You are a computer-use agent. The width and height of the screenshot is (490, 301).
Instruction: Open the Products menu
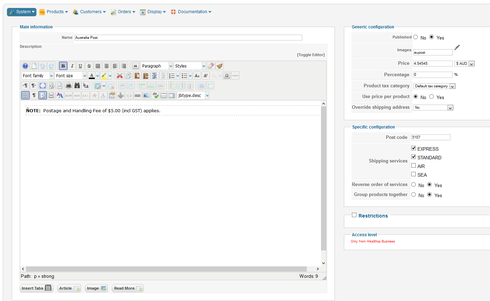pyautogui.click(x=53, y=12)
